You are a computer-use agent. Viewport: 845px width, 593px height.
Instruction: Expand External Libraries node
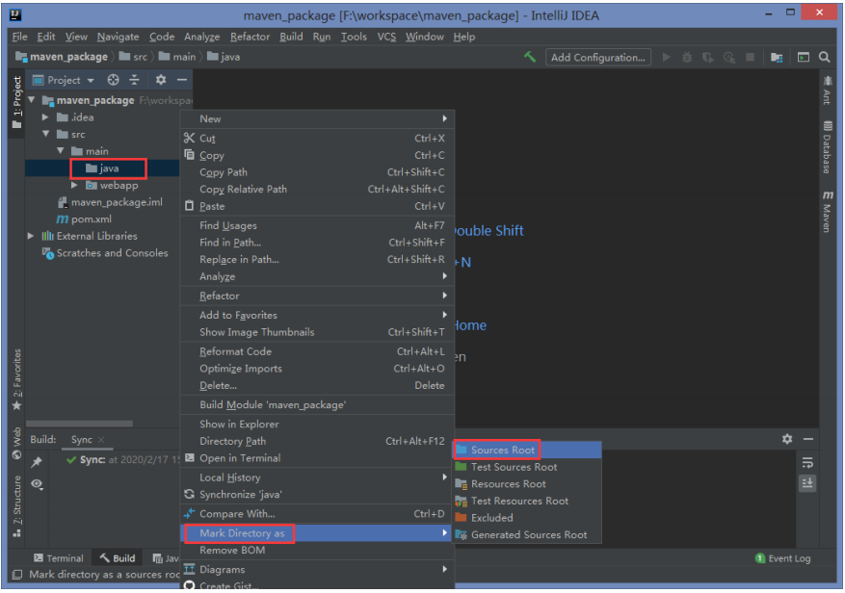pyautogui.click(x=31, y=236)
